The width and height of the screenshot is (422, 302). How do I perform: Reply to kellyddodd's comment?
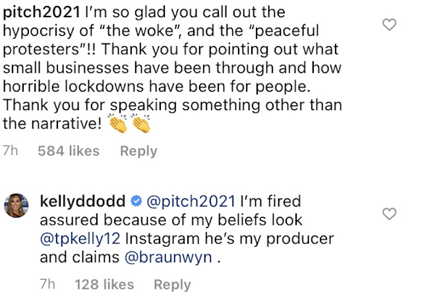pos(172,284)
